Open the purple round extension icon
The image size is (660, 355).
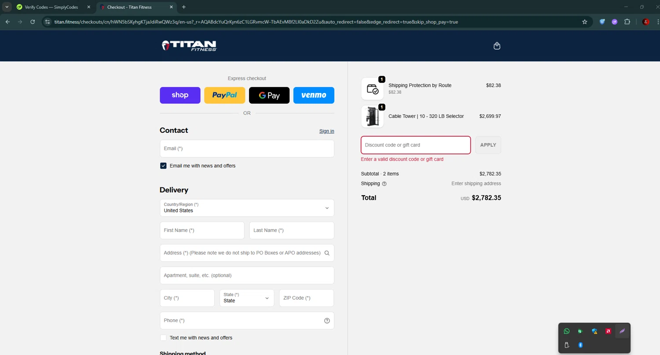[615, 22]
